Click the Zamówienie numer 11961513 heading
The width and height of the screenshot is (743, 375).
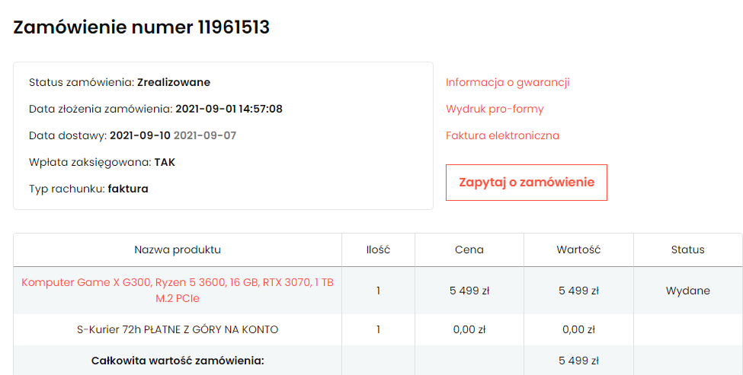click(x=142, y=27)
